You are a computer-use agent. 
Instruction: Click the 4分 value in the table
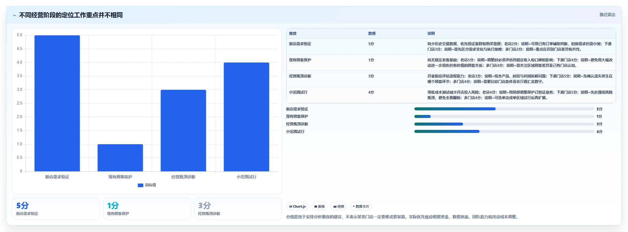[371, 92]
